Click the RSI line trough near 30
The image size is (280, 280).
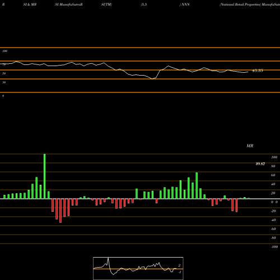click(x=153, y=79)
